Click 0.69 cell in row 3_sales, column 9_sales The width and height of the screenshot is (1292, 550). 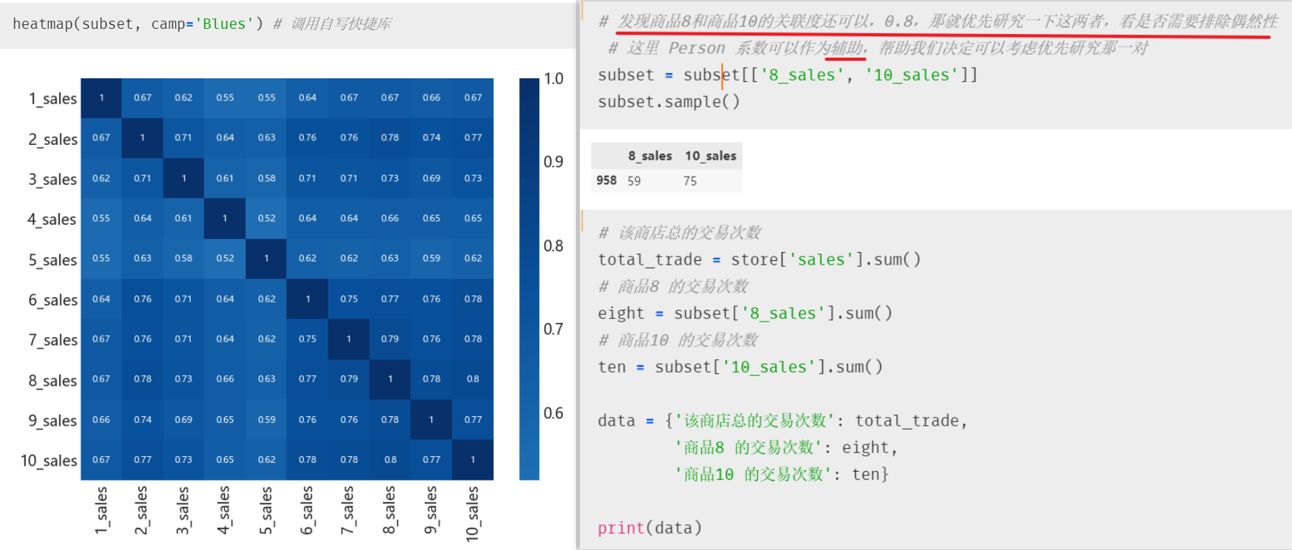(x=432, y=179)
